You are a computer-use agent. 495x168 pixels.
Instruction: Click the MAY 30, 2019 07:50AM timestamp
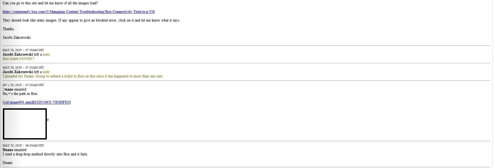click(23, 67)
